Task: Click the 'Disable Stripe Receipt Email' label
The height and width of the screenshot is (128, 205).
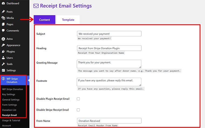Action: coord(53,110)
